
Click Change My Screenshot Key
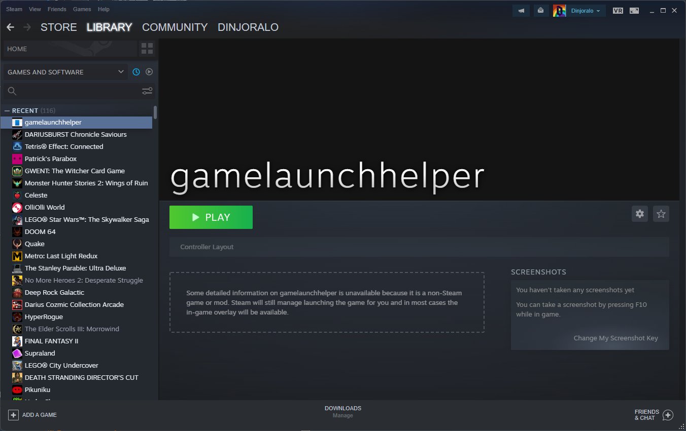tap(615, 338)
